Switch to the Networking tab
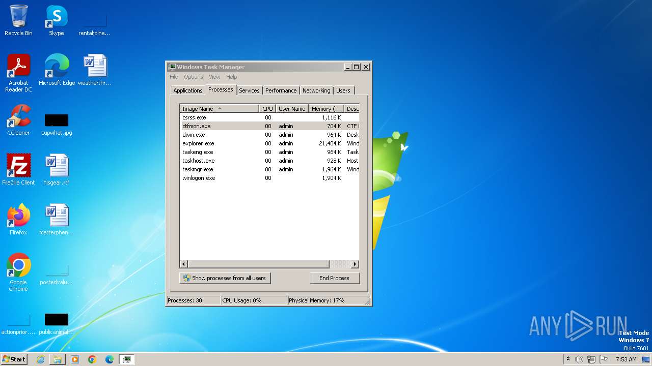Viewport: 652px width, 366px height. 316,90
